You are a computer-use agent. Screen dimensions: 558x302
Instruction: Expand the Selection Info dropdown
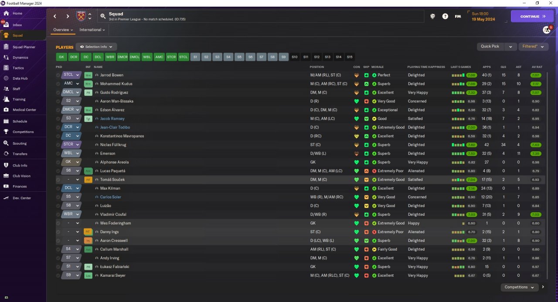coord(96,47)
